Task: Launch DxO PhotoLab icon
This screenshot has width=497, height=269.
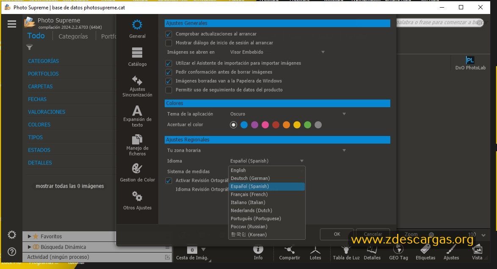Action: 470,63
